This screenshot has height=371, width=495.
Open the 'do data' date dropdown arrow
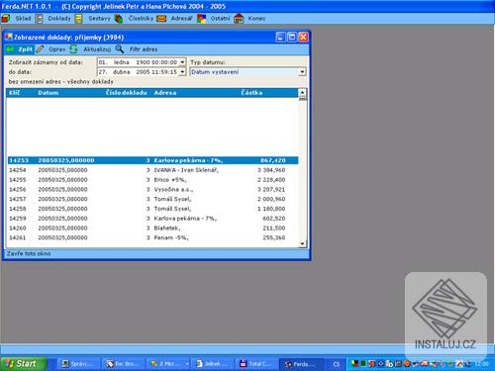pos(182,72)
